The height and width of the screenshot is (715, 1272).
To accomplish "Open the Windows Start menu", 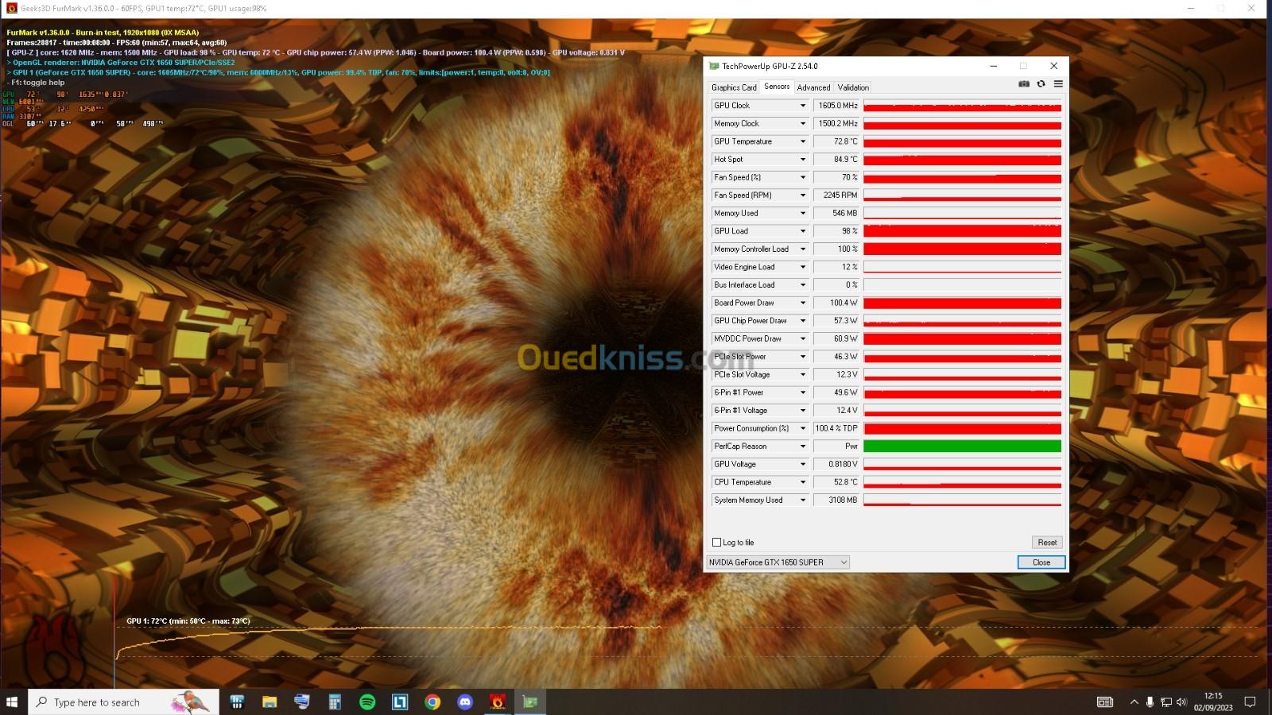I will [12, 701].
